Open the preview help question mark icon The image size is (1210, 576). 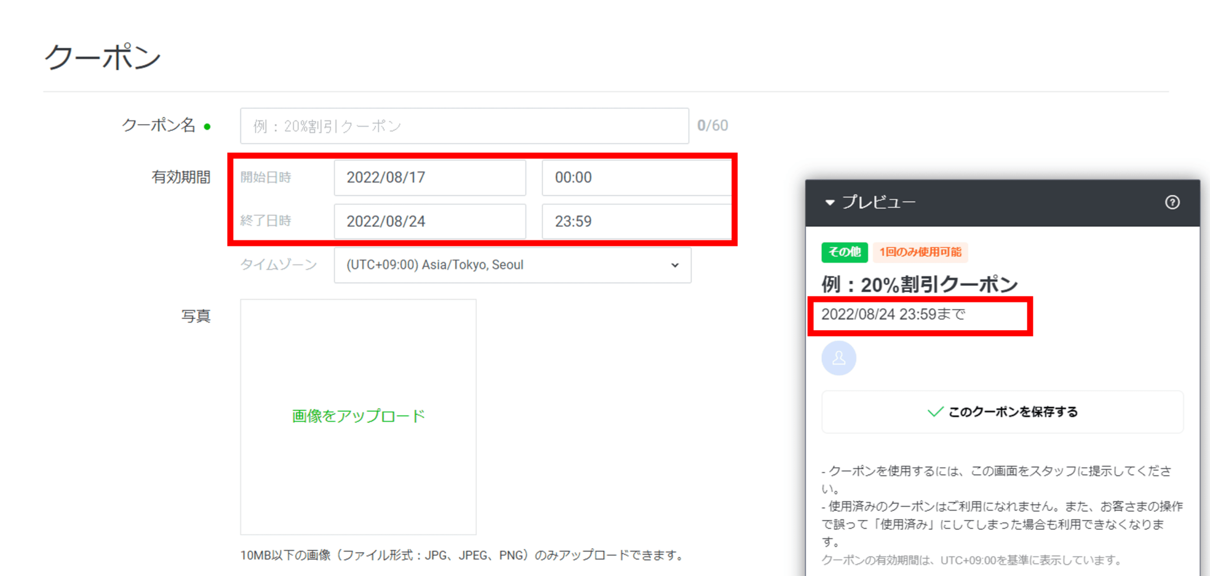pyautogui.click(x=1172, y=202)
